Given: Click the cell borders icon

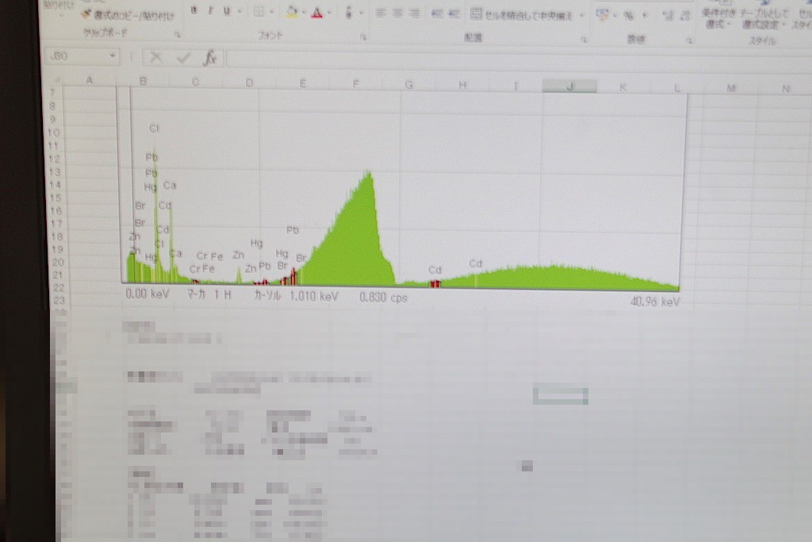Looking at the screenshot, I should coord(259,12).
